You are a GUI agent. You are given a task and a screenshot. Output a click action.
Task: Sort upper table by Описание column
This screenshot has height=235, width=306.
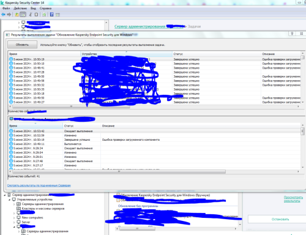[281, 54]
